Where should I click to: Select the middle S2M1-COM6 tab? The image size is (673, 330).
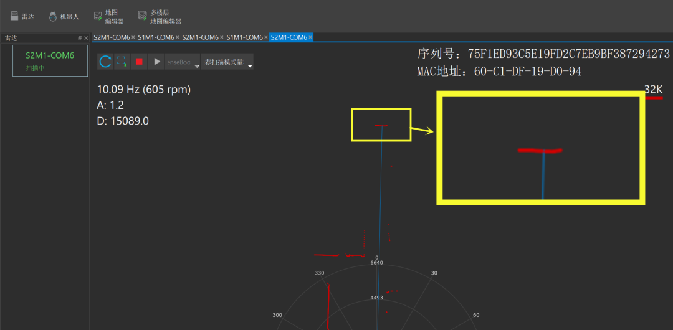click(x=200, y=37)
